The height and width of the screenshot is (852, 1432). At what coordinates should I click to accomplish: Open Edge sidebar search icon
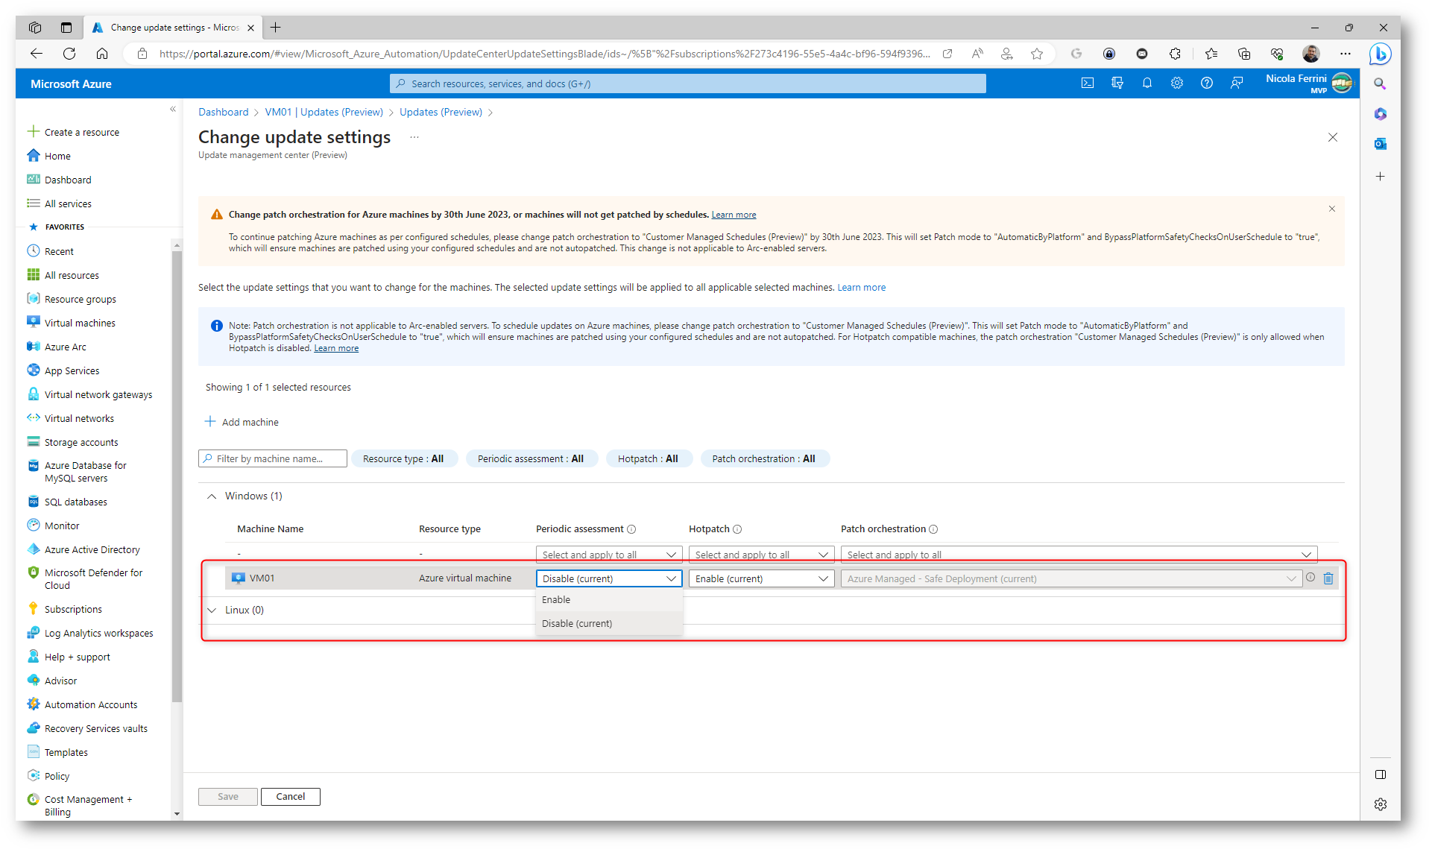[x=1380, y=84]
